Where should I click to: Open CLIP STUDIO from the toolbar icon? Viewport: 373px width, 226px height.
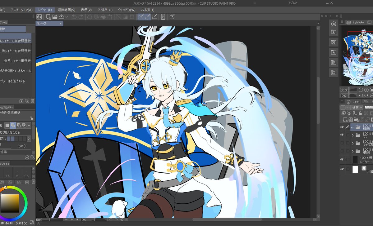click(38, 17)
